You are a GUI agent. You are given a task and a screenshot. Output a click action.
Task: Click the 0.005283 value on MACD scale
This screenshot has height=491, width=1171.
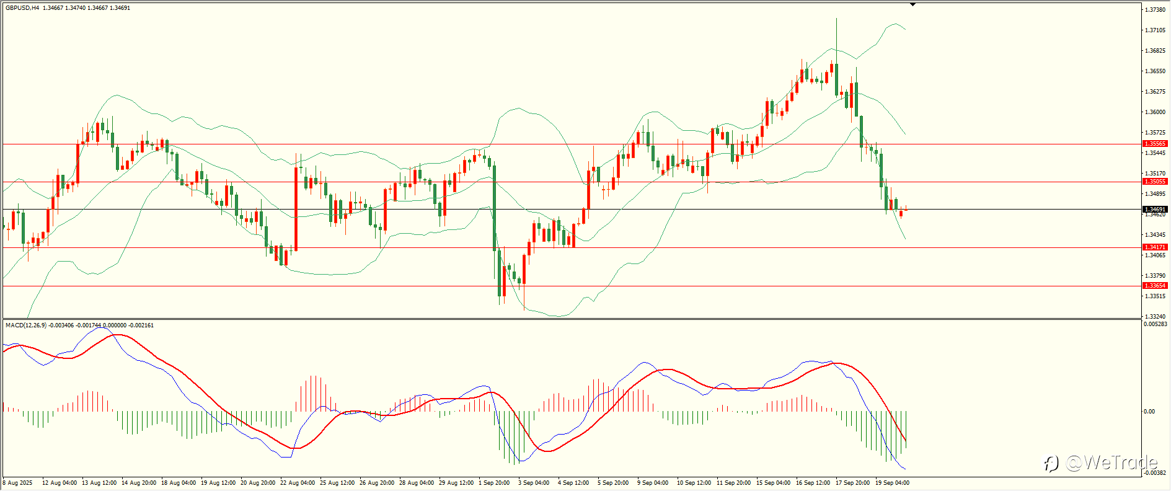(x=1156, y=324)
